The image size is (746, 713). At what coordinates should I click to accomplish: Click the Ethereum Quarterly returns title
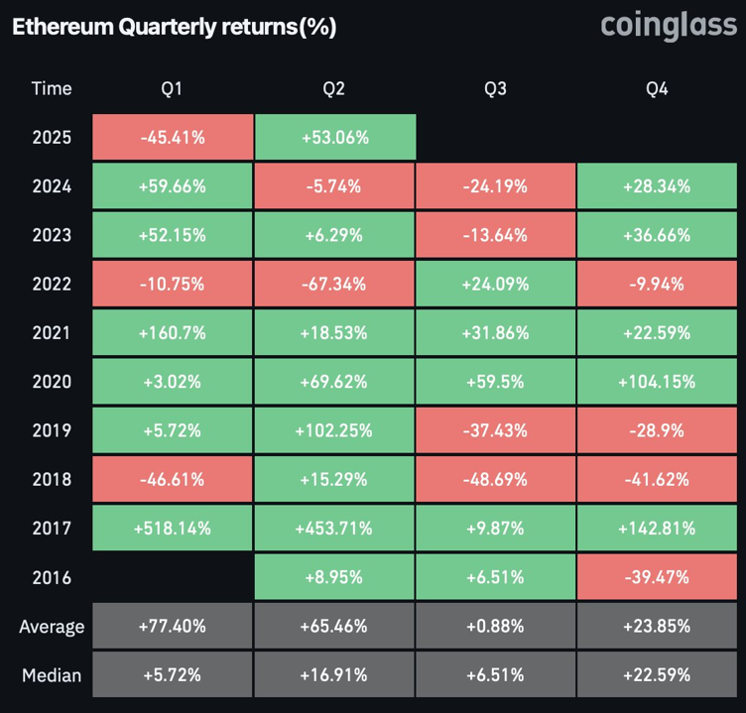point(174,28)
